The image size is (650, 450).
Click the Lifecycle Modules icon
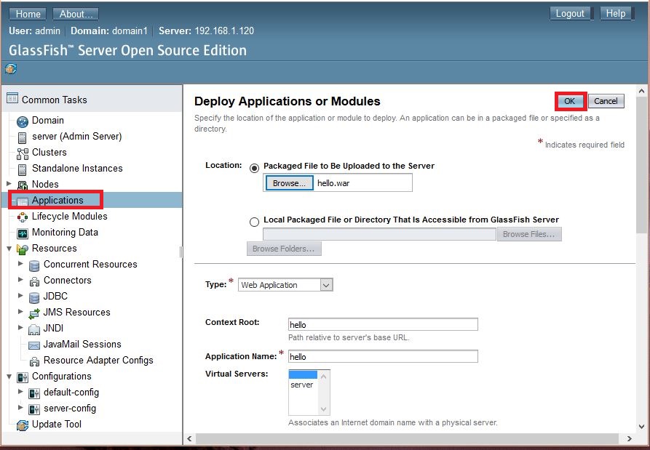23,217
